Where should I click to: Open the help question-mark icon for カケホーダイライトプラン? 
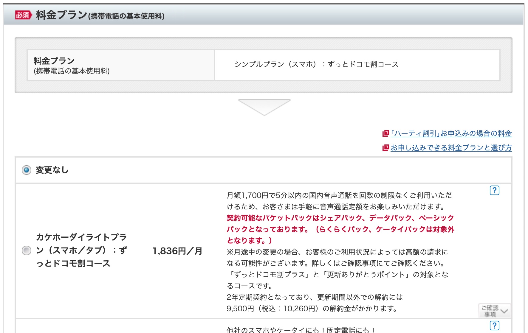[495, 190]
